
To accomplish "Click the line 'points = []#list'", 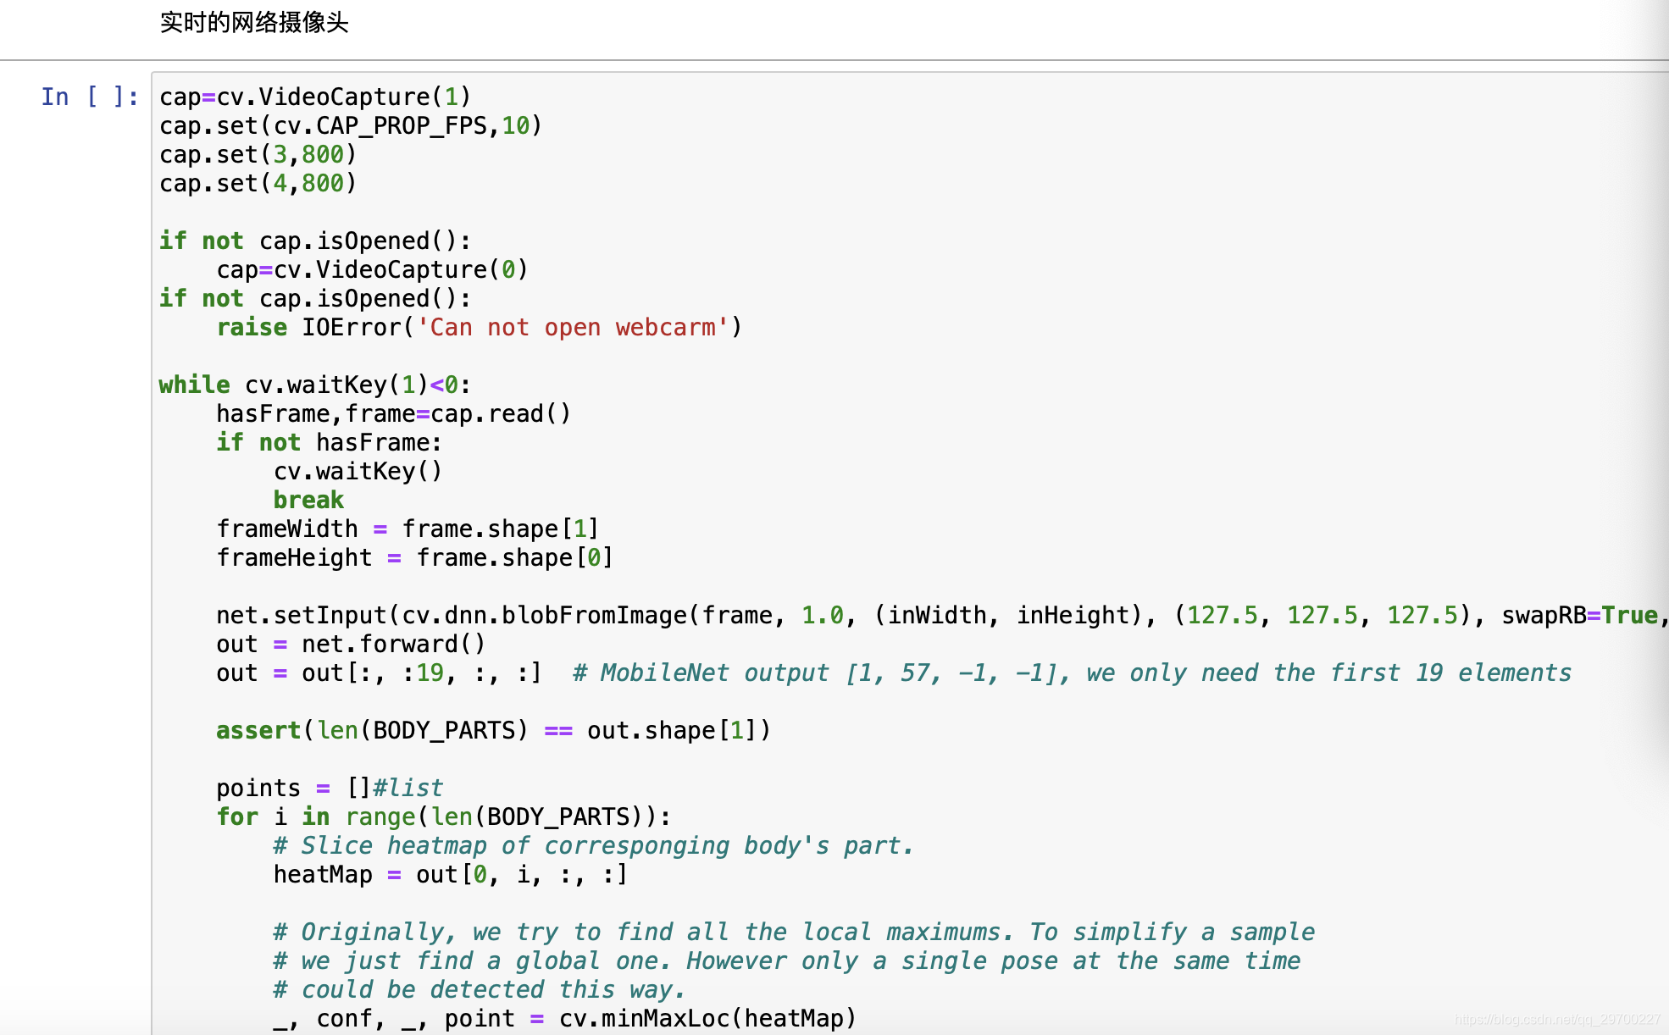I will (x=330, y=788).
